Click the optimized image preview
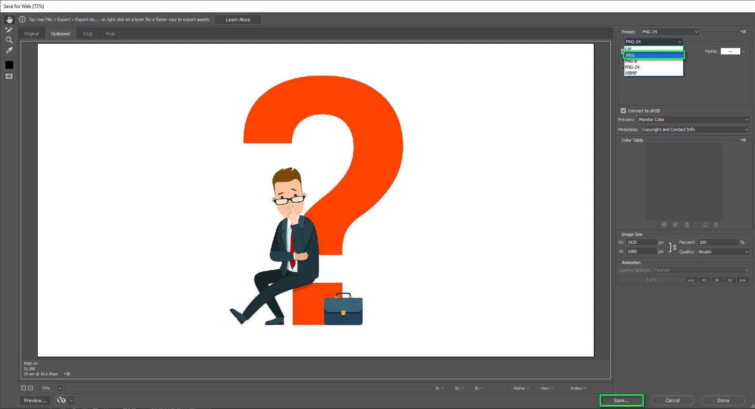 316,200
